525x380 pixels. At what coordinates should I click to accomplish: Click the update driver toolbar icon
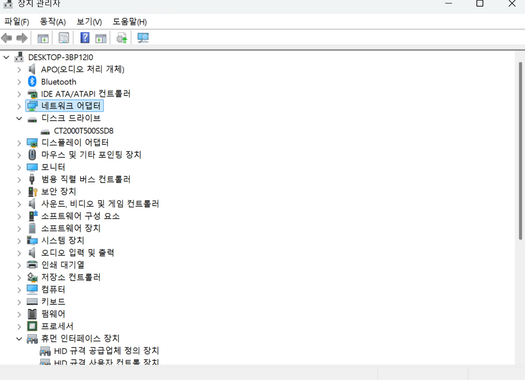click(x=121, y=37)
